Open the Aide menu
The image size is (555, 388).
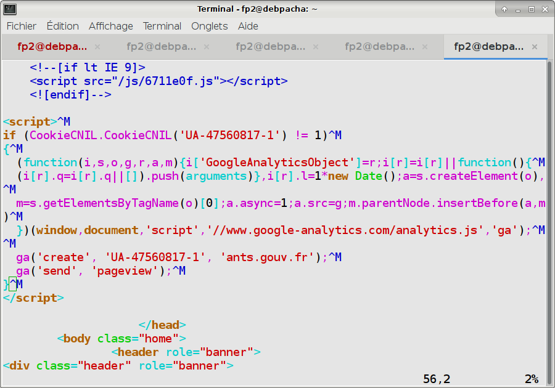coord(248,26)
